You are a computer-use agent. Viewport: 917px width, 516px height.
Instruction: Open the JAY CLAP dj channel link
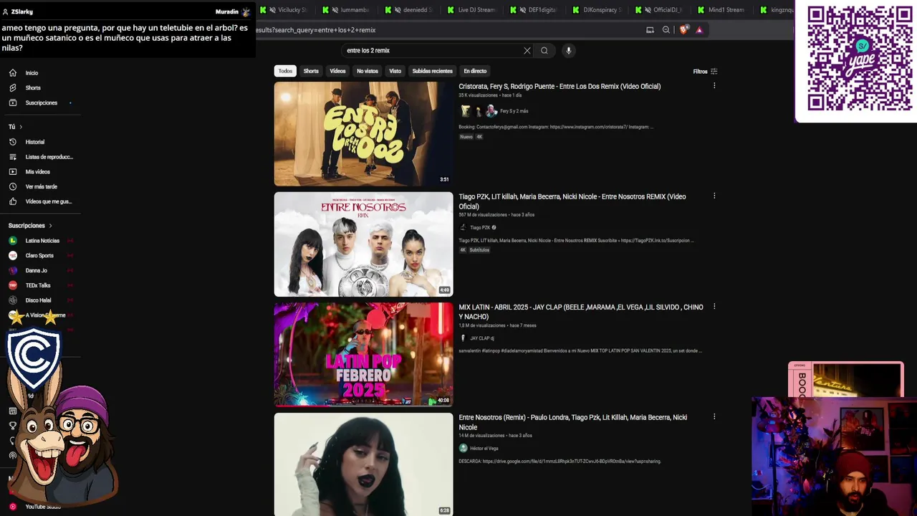tap(481, 338)
